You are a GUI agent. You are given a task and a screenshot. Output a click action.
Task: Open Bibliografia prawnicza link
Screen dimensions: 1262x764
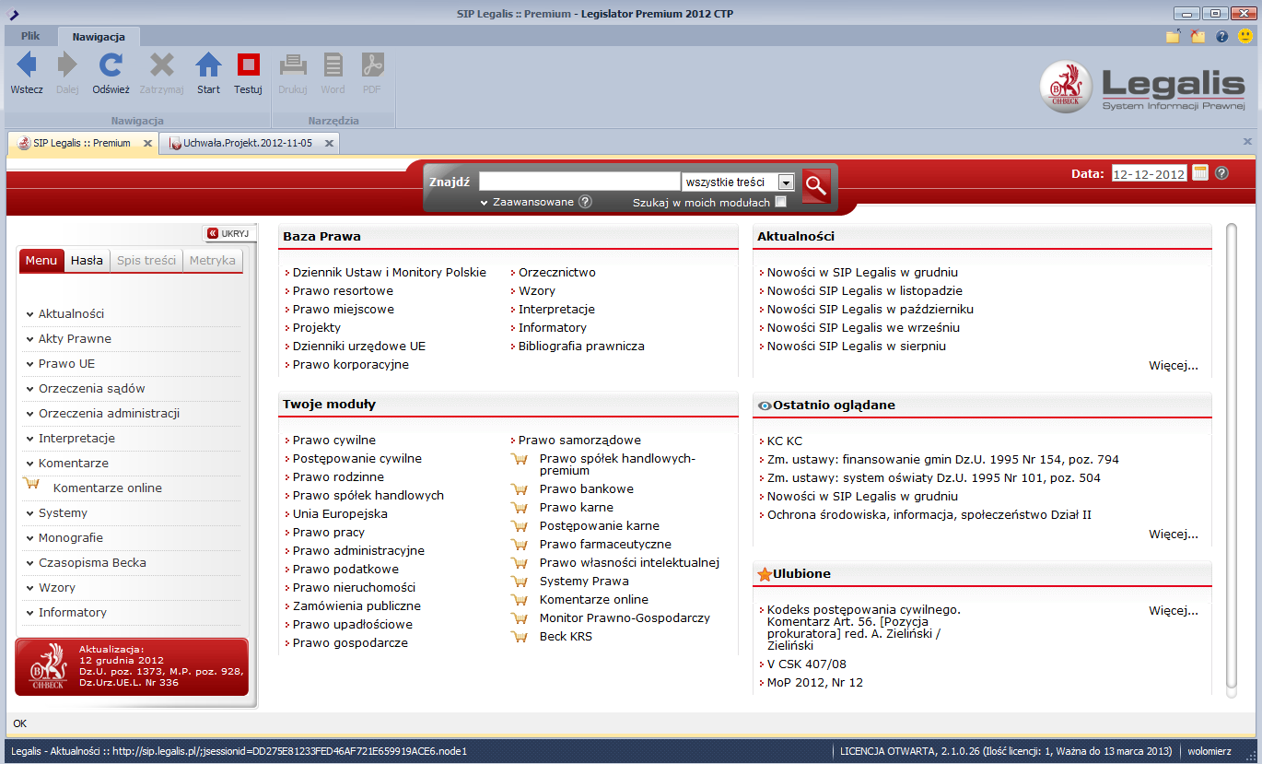(x=581, y=347)
